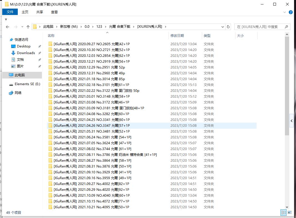Select folder icon of NO.2605 row
Screen dimensions: 296x218
pos(50,44)
